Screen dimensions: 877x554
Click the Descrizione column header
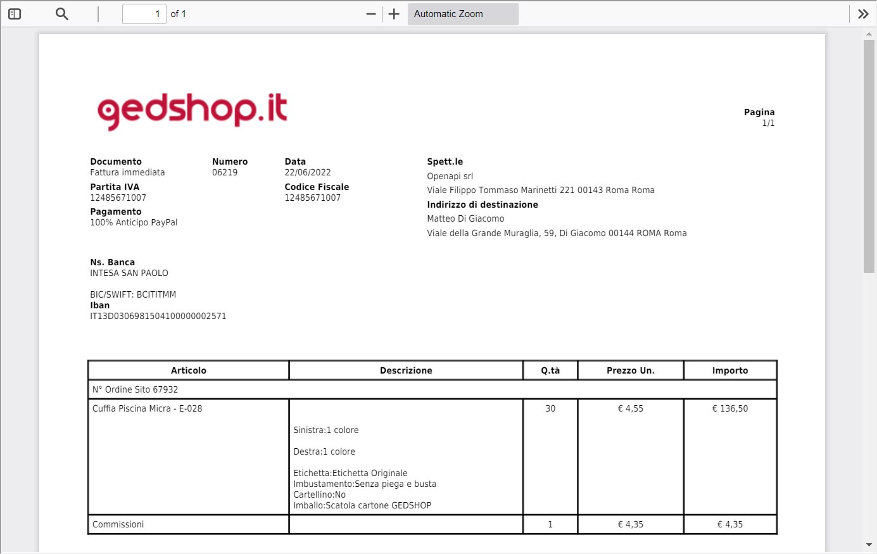pyautogui.click(x=406, y=370)
